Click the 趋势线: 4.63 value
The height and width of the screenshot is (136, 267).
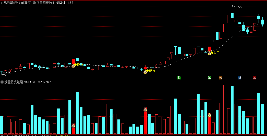(x=65, y=3)
